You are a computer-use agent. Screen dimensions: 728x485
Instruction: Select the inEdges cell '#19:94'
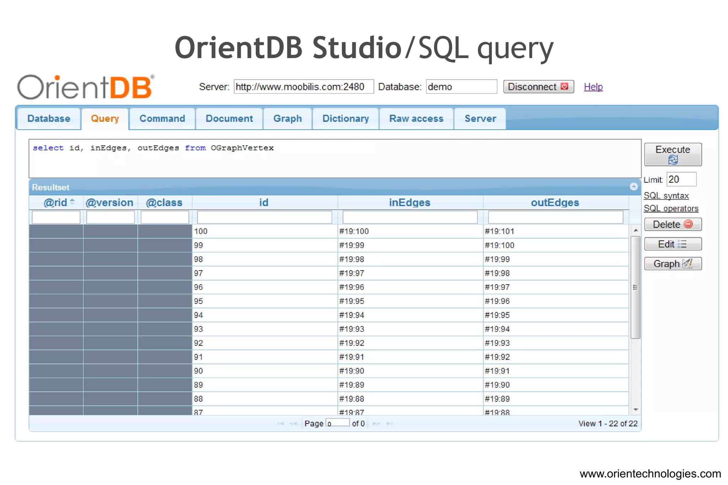(x=410, y=315)
